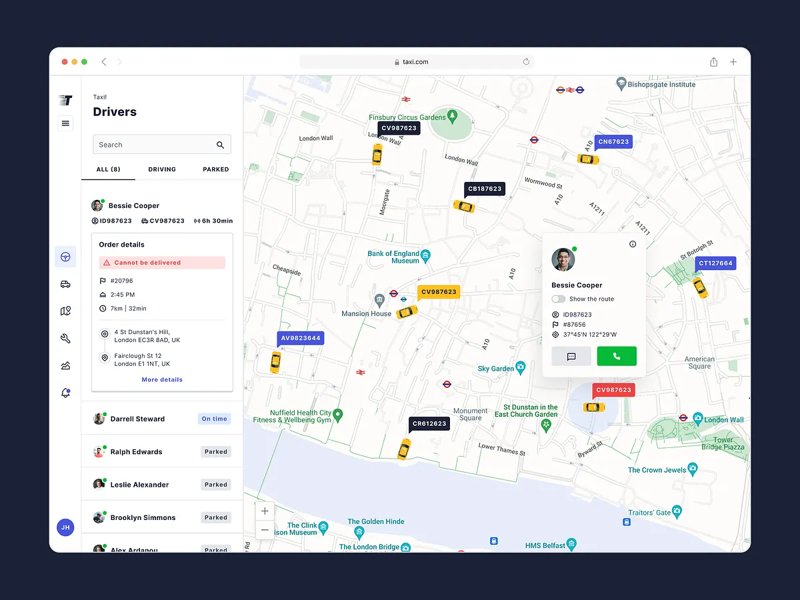This screenshot has width=800, height=600.
Task: Open the vehicles car icon in sidebar
Action: point(65,284)
